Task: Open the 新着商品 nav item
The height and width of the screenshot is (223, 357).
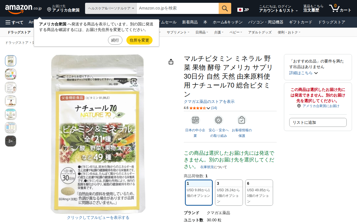Action: click(x=190, y=22)
